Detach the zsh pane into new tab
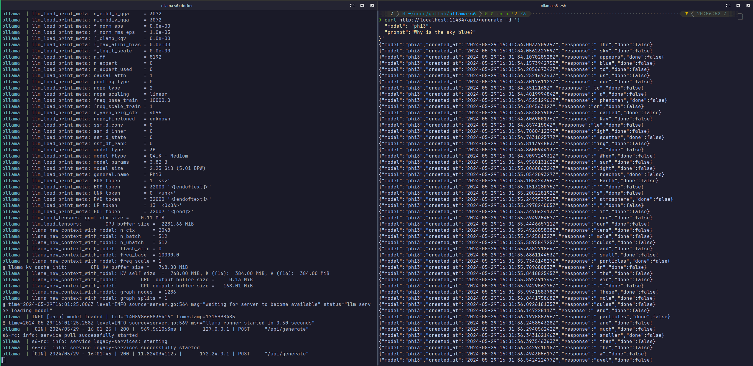Viewport: 753px width, 366px height. [x=738, y=6]
